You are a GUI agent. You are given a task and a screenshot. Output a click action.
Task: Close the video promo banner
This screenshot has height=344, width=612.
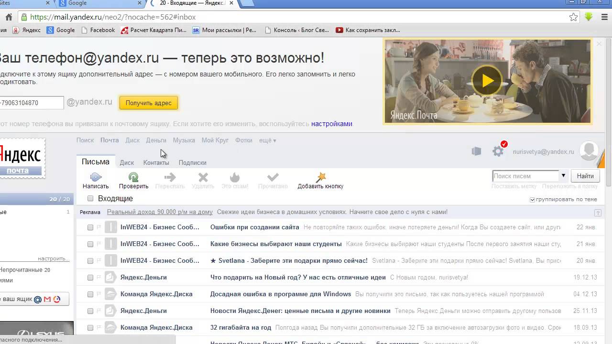(599, 44)
